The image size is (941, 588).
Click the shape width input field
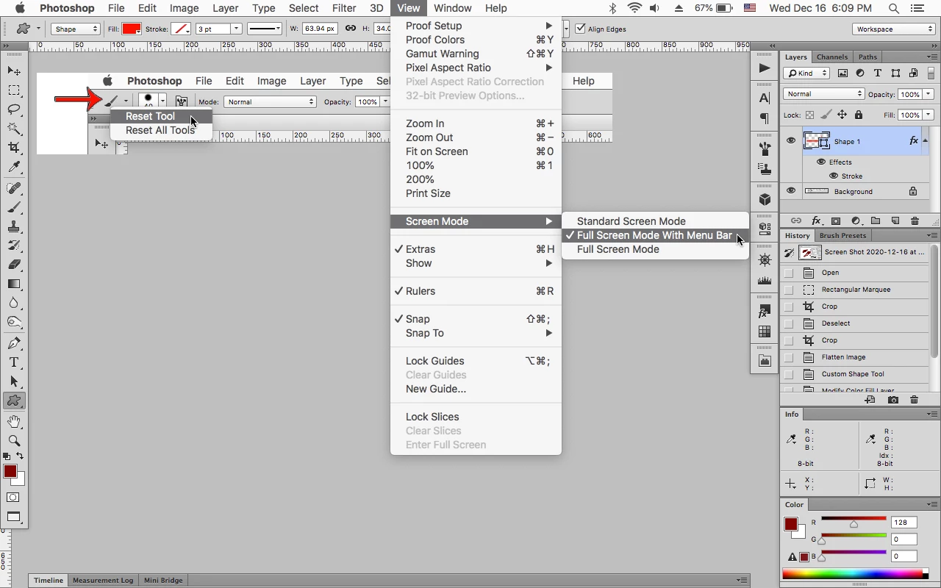[321, 29]
